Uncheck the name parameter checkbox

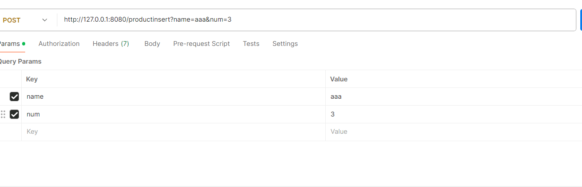pos(14,97)
